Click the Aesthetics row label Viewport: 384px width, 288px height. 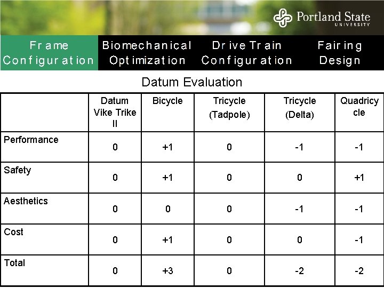tap(26, 201)
